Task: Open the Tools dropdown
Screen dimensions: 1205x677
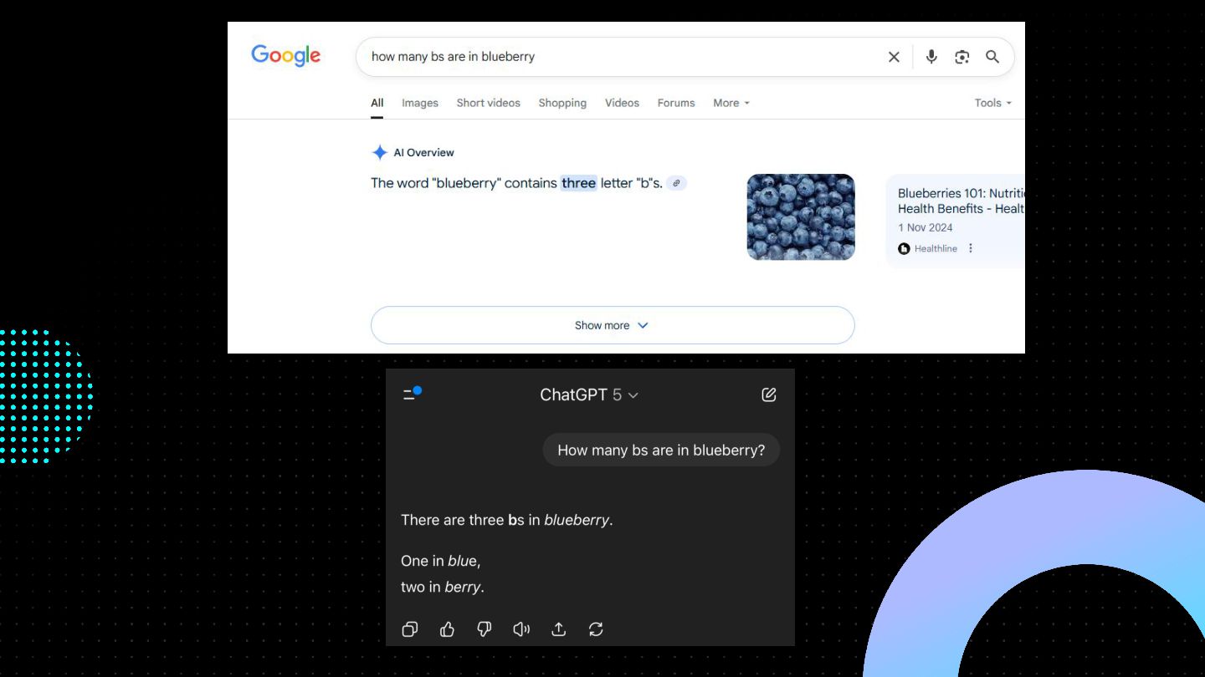Action: [x=993, y=103]
